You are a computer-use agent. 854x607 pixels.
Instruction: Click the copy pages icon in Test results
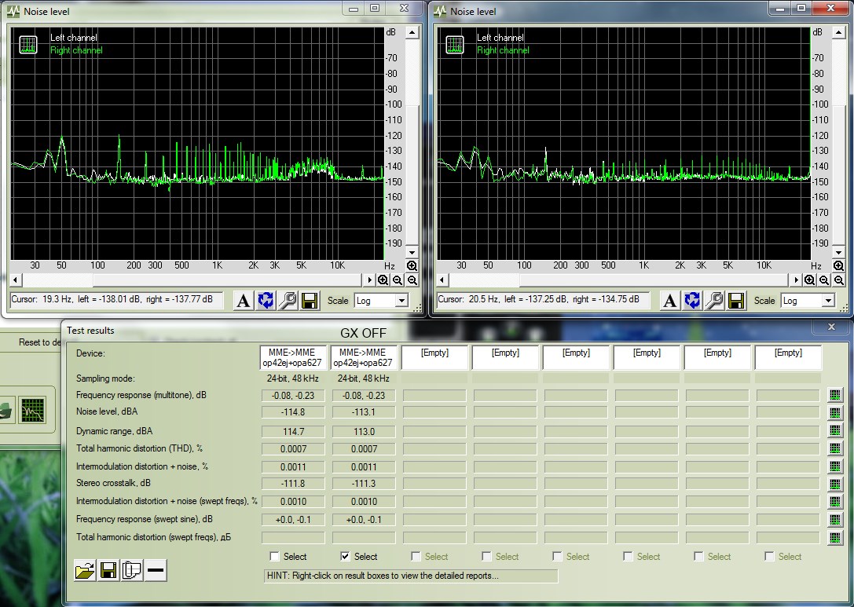click(x=132, y=571)
